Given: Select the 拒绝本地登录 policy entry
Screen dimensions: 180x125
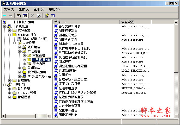Looking at the screenshot, I should [68, 88].
